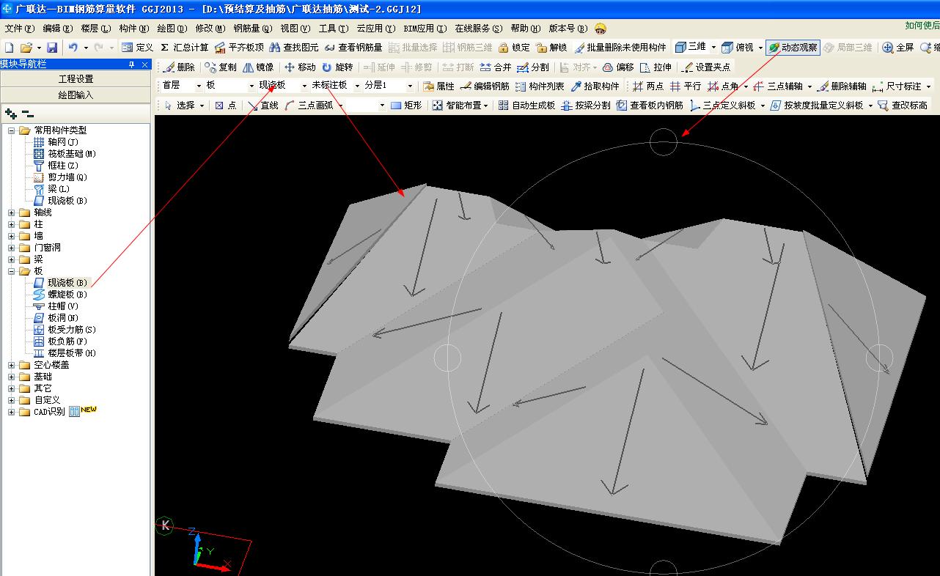The width and height of the screenshot is (940, 576).
Task: Open 文件(F) menu
Action: click(19, 29)
